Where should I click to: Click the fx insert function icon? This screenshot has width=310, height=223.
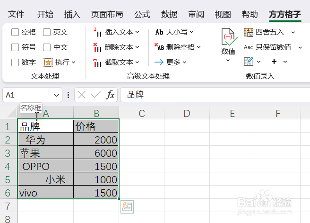click(x=110, y=95)
